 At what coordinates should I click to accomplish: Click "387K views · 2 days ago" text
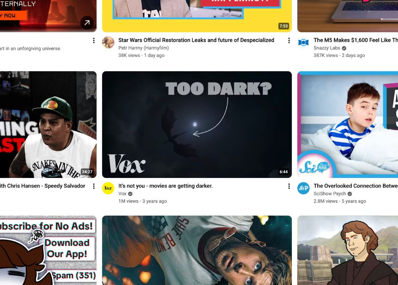tap(339, 55)
